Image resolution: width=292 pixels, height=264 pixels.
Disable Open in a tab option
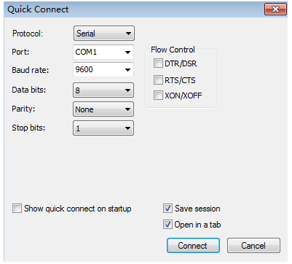167,225
